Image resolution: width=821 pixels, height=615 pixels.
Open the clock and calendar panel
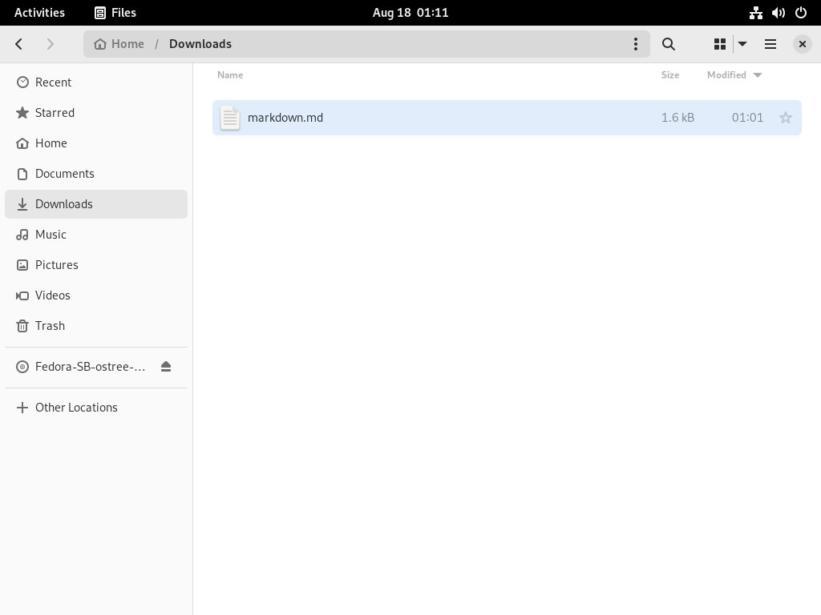coord(410,13)
